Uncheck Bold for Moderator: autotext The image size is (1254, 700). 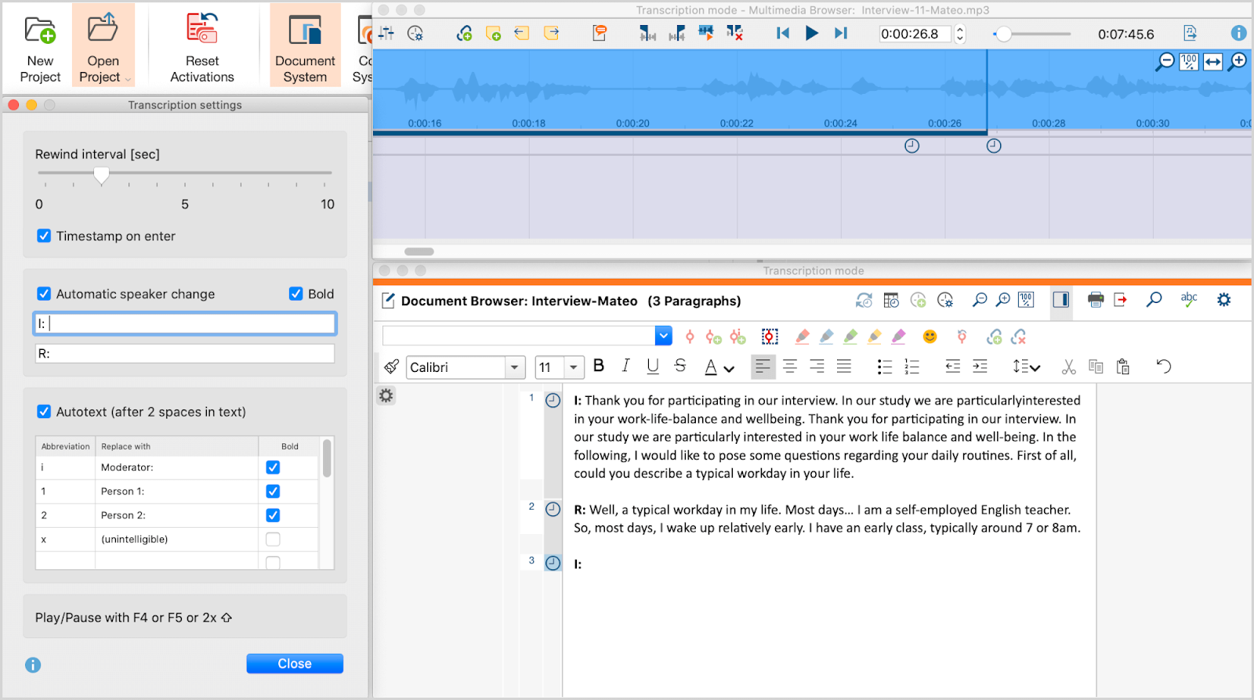pos(273,467)
